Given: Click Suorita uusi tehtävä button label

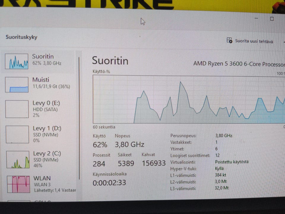Looking at the screenshot, I should (x=254, y=41).
